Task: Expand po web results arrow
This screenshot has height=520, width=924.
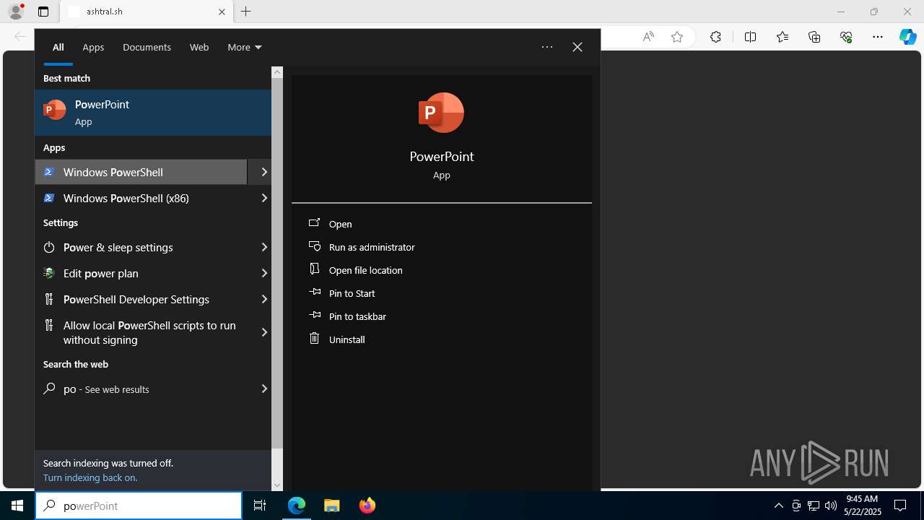Action: click(x=264, y=389)
